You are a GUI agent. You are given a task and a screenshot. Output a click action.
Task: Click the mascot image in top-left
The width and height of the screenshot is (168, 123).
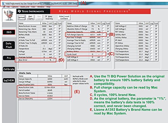9,15
